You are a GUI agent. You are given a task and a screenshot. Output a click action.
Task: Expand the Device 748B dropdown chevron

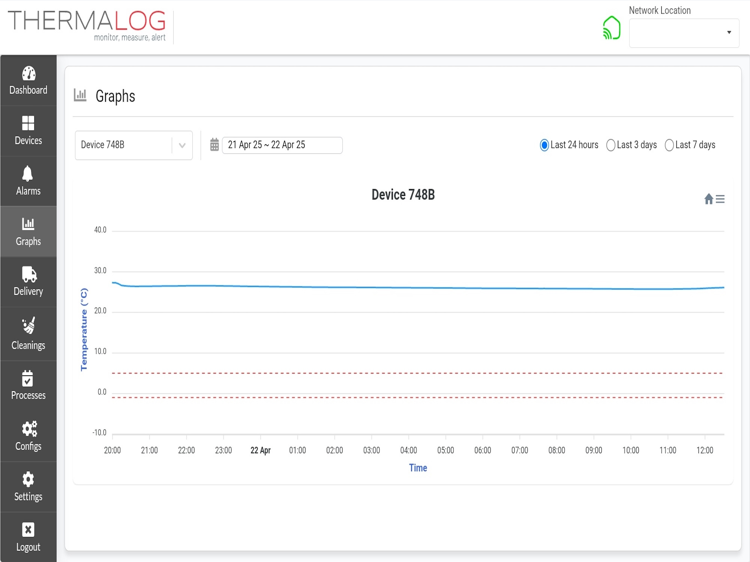pos(182,145)
